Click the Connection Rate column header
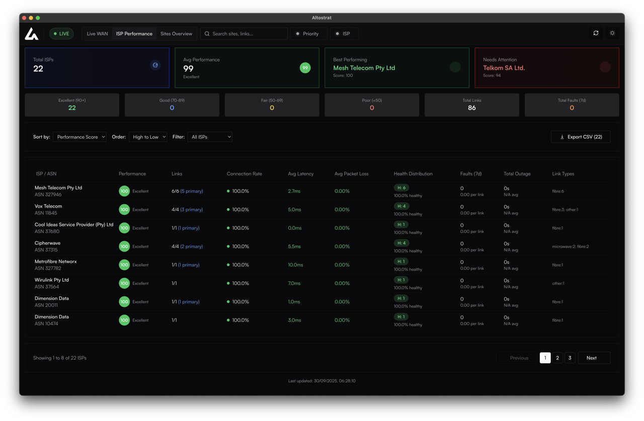This screenshot has width=644, height=421. 245,174
